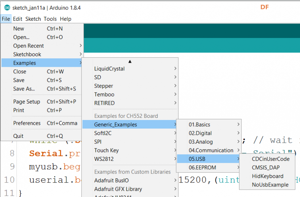The image size is (300, 197).
Task: Expand the 03.Analog examples
Action: click(x=209, y=142)
